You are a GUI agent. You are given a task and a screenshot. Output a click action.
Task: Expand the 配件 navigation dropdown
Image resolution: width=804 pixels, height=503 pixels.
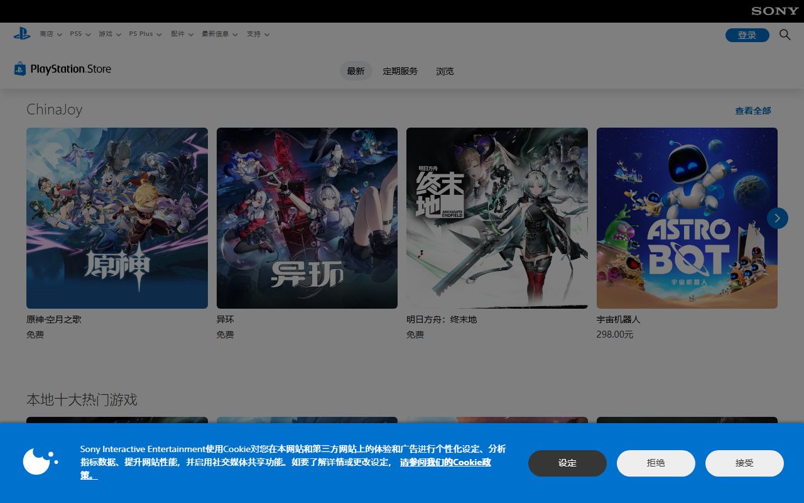click(182, 34)
